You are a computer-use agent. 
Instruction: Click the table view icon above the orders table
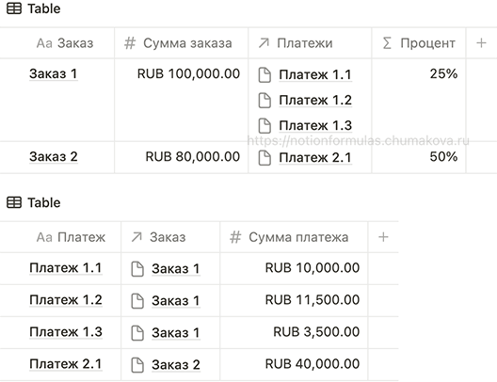[14, 8]
